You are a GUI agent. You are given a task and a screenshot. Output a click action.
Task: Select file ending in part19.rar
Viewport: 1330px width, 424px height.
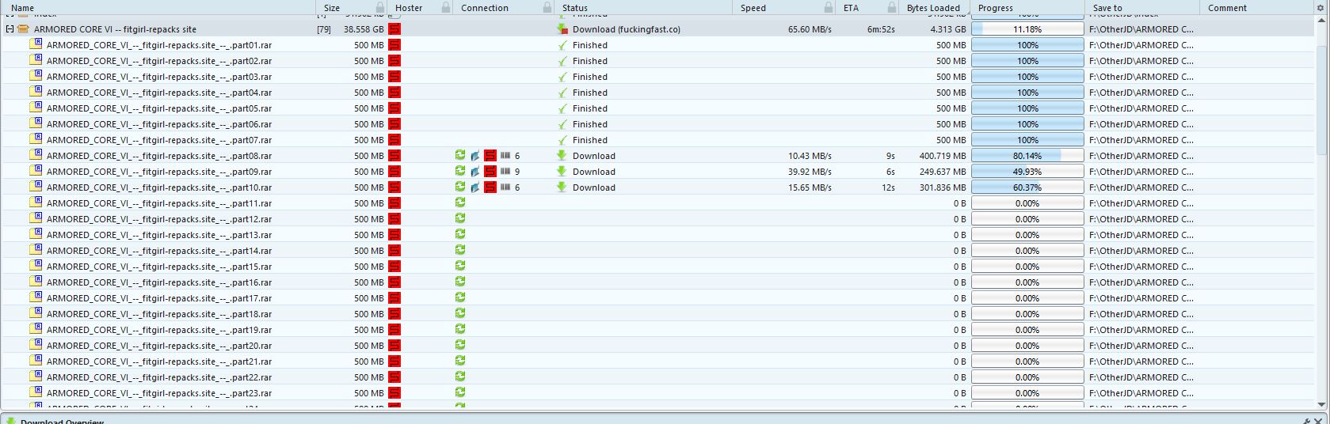[x=658, y=330]
